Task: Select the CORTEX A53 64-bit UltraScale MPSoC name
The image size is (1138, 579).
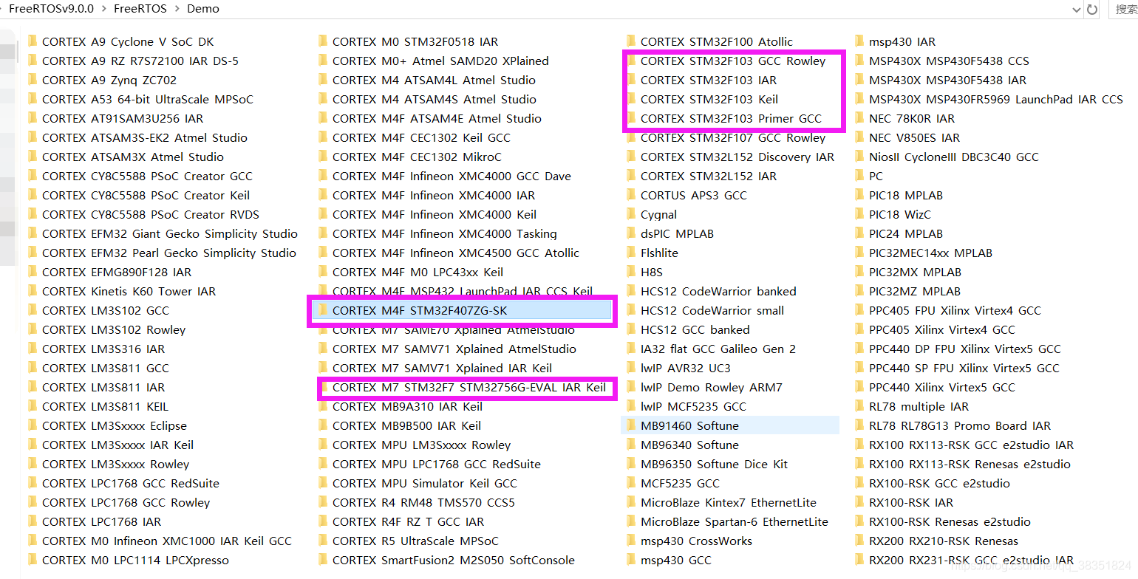Action: [x=148, y=99]
